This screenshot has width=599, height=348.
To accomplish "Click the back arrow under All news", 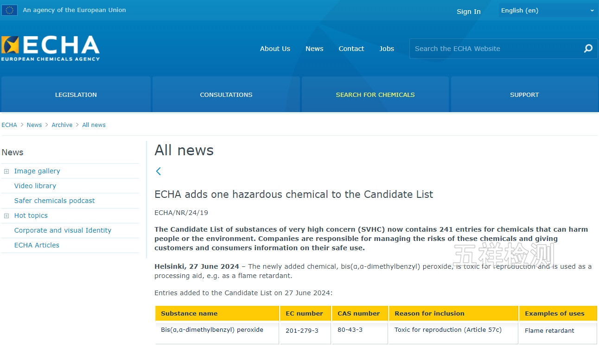I will click(159, 171).
